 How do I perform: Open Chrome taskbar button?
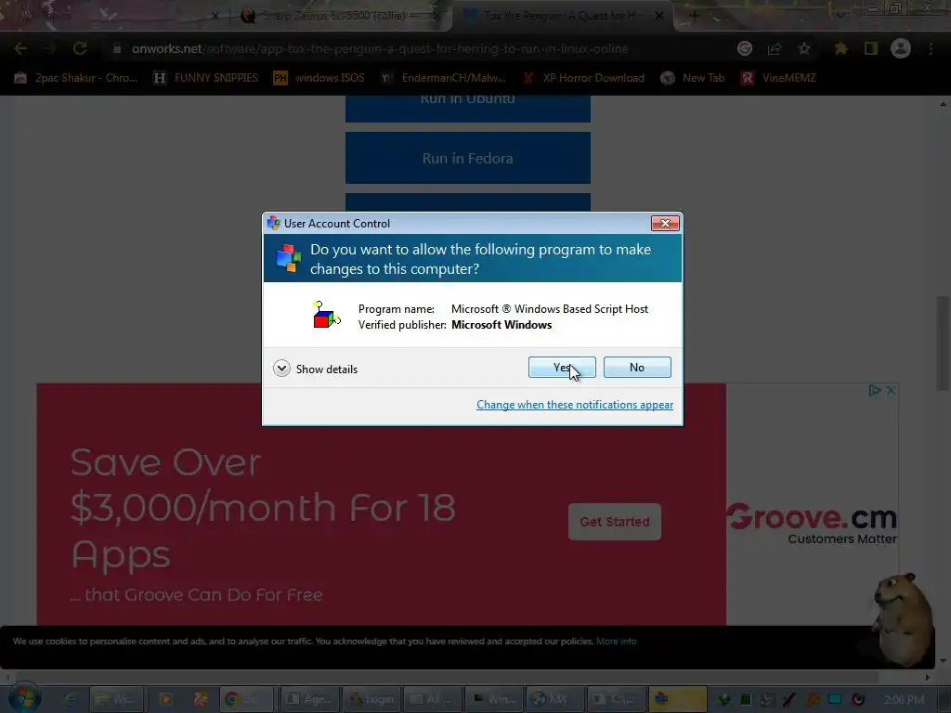[x=245, y=700]
